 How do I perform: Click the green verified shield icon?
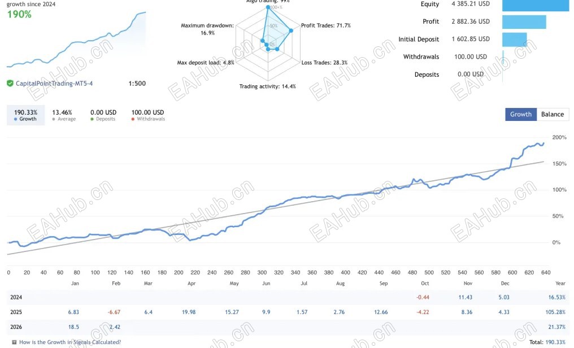(10, 84)
